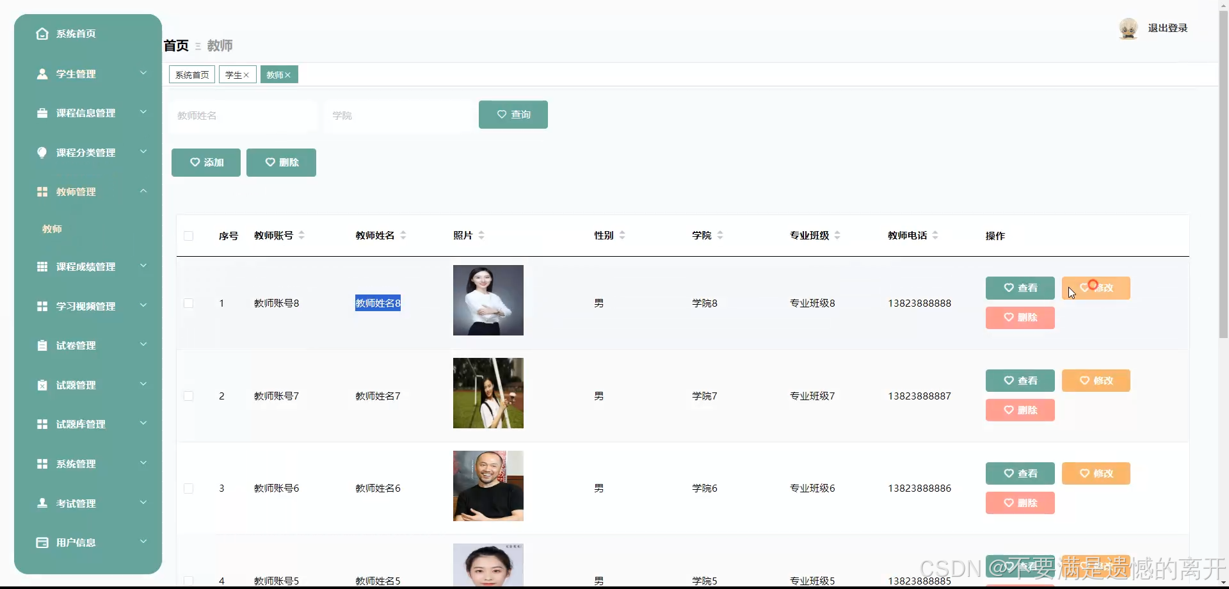
Task: Expand the 学生管理 menu chevron
Action: [x=143, y=73]
